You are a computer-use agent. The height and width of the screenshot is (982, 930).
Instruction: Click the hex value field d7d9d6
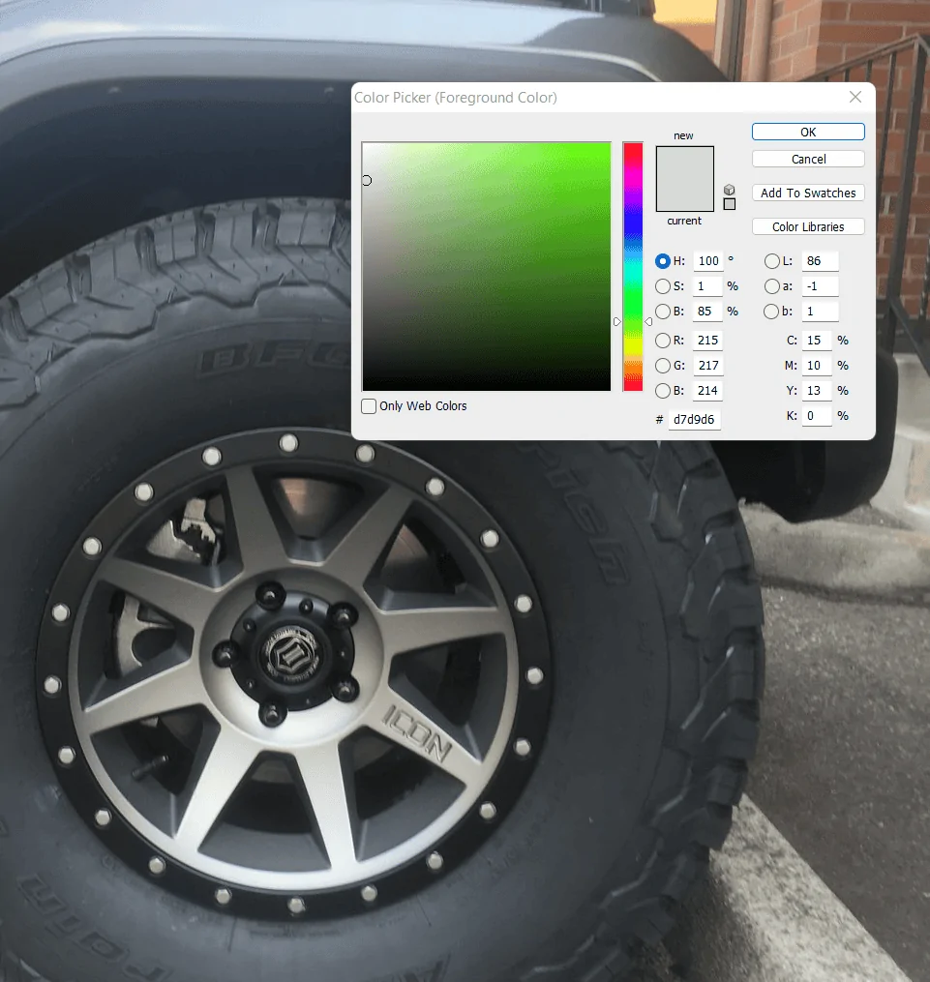[x=695, y=420]
